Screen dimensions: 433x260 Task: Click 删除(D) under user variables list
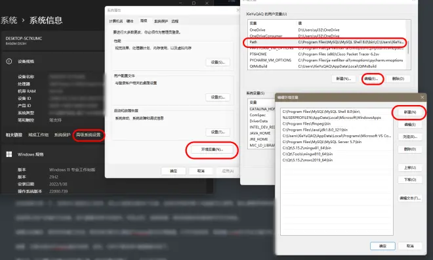click(x=398, y=79)
